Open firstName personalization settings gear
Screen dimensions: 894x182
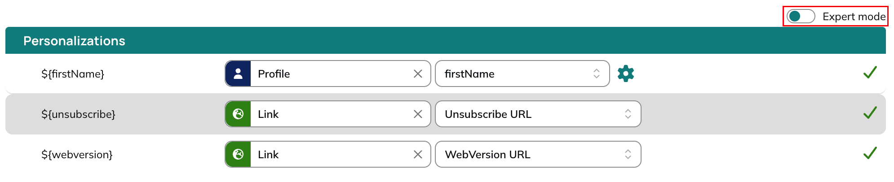click(625, 74)
